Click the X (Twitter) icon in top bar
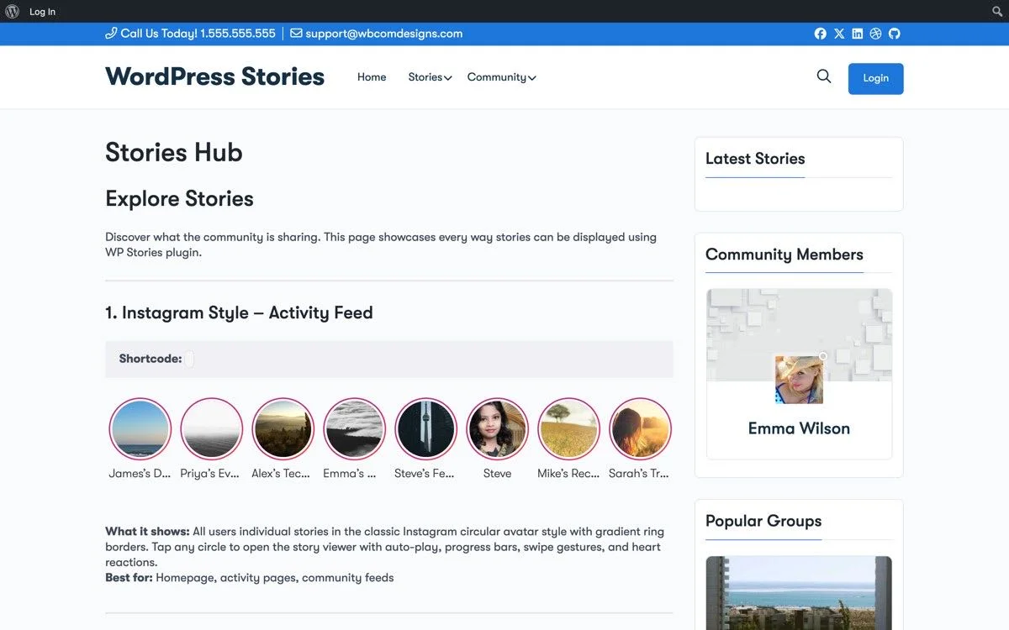The width and height of the screenshot is (1009, 630). tap(838, 34)
